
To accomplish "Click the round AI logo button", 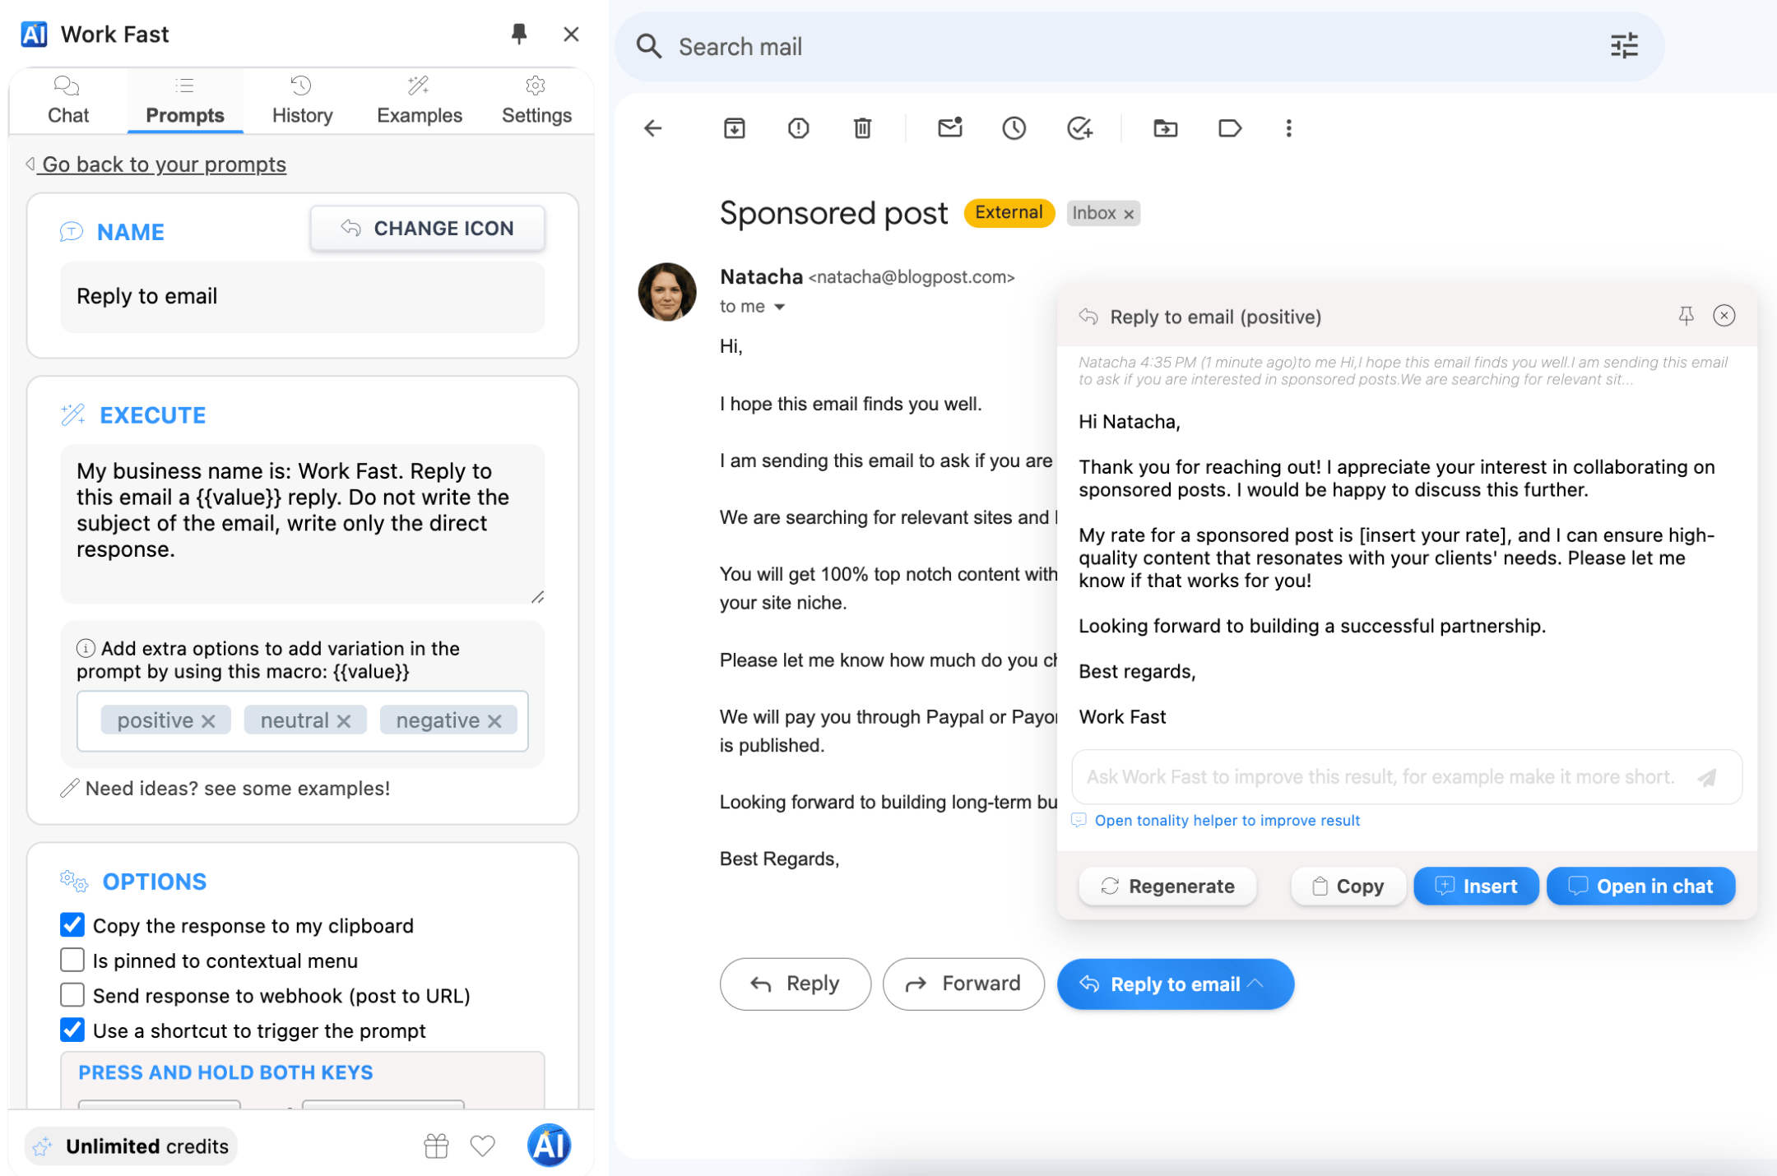I will [549, 1146].
